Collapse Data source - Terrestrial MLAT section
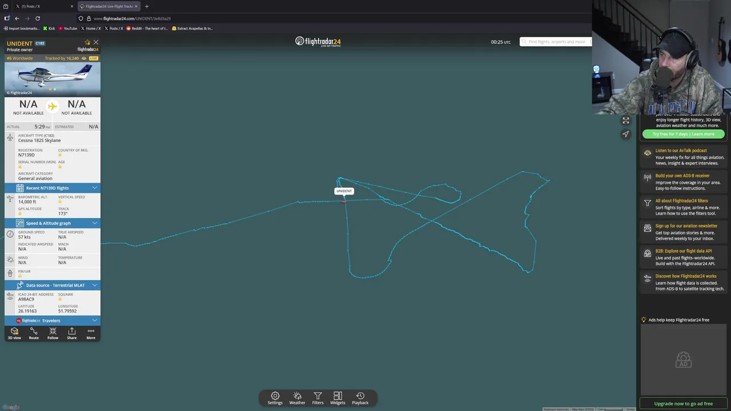The width and height of the screenshot is (731, 411). click(53, 285)
